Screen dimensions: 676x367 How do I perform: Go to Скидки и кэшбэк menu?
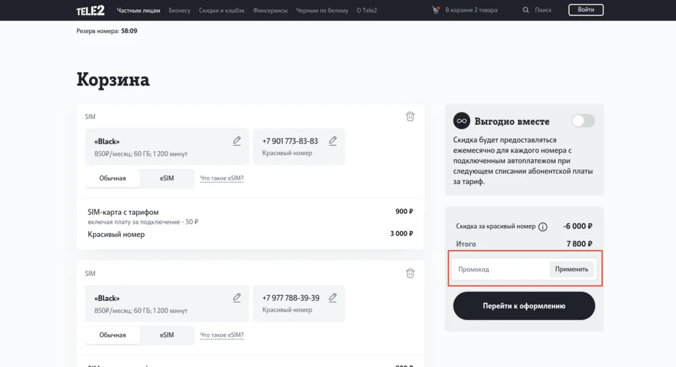222,11
